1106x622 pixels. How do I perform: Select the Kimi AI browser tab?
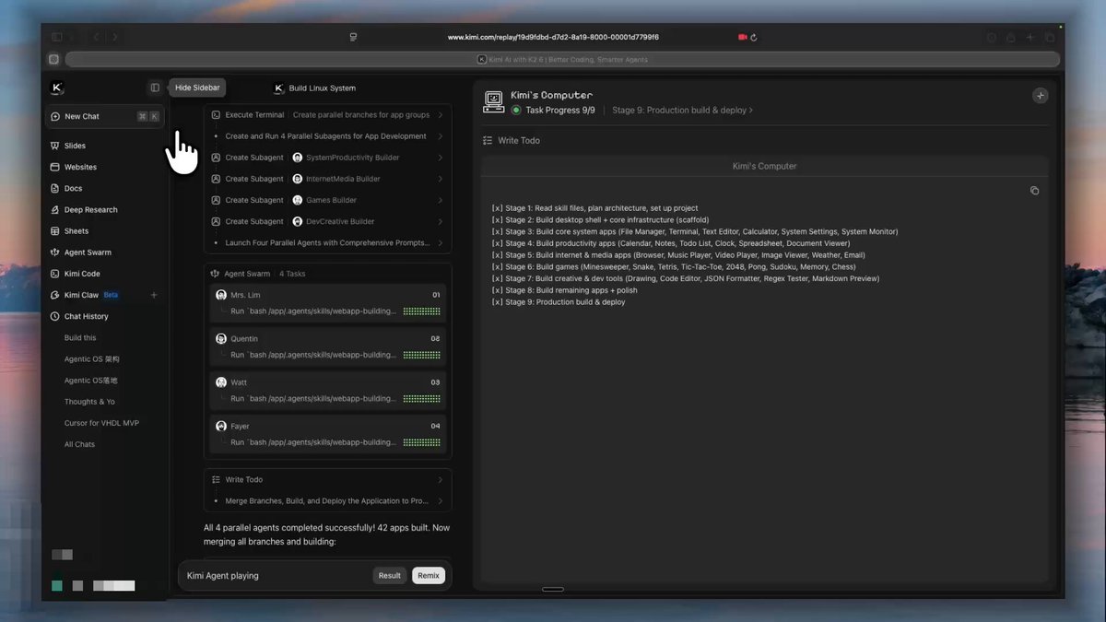pyautogui.click(x=562, y=59)
